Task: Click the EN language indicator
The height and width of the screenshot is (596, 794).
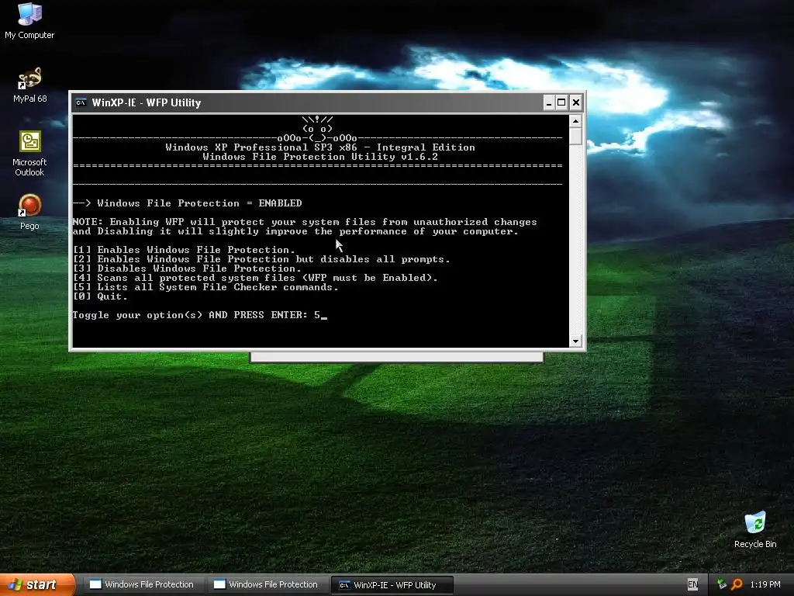Action: 692,585
